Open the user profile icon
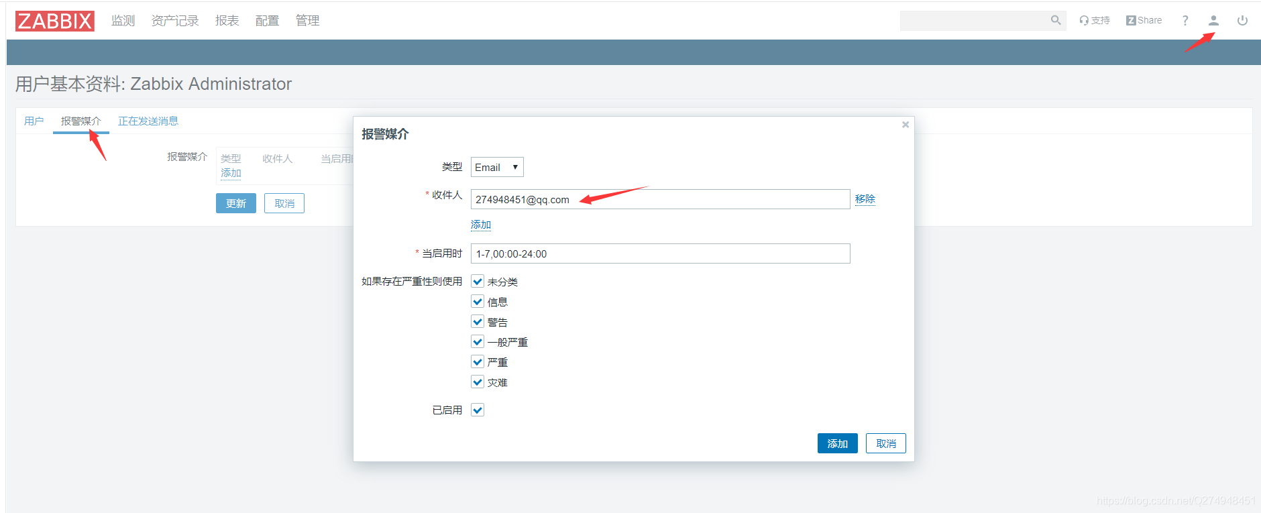 click(x=1213, y=20)
